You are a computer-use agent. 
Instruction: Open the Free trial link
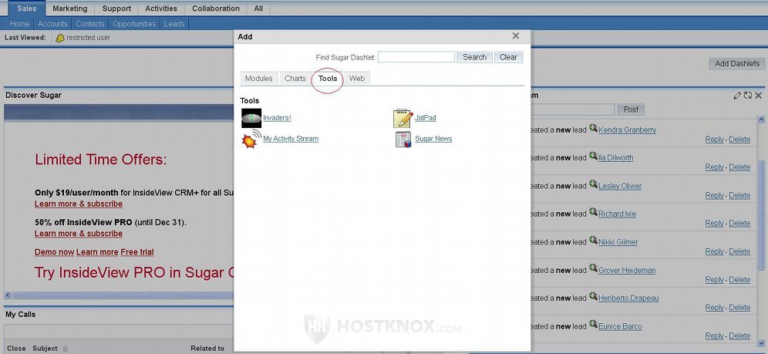point(137,252)
